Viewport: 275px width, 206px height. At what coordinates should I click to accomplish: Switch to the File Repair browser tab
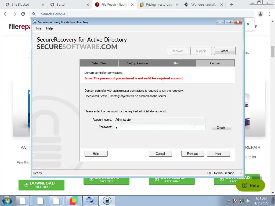pos(114,5)
